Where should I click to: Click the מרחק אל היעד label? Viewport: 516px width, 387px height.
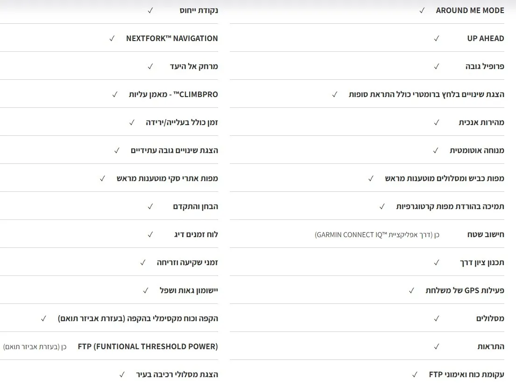(194, 66)
